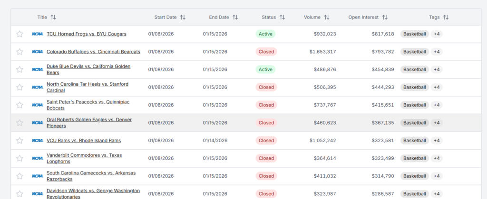This screenshot has width=487, height=199.
Task: Click NCAA logo in VCU Rams row
Action: pyautogui.click(x=37, y=141)
